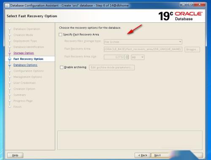
Task: Click Edit archive mode parameters button
Action: (x=112, y=67)
